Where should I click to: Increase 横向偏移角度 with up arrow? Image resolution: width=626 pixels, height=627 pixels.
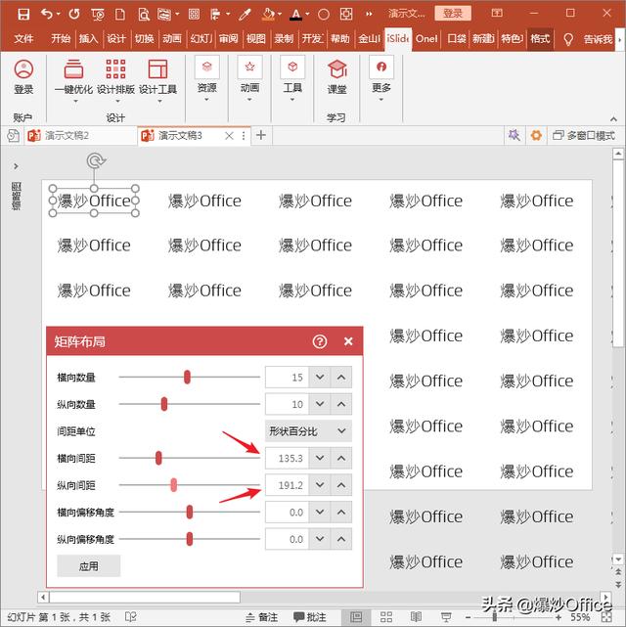point(341,512)
